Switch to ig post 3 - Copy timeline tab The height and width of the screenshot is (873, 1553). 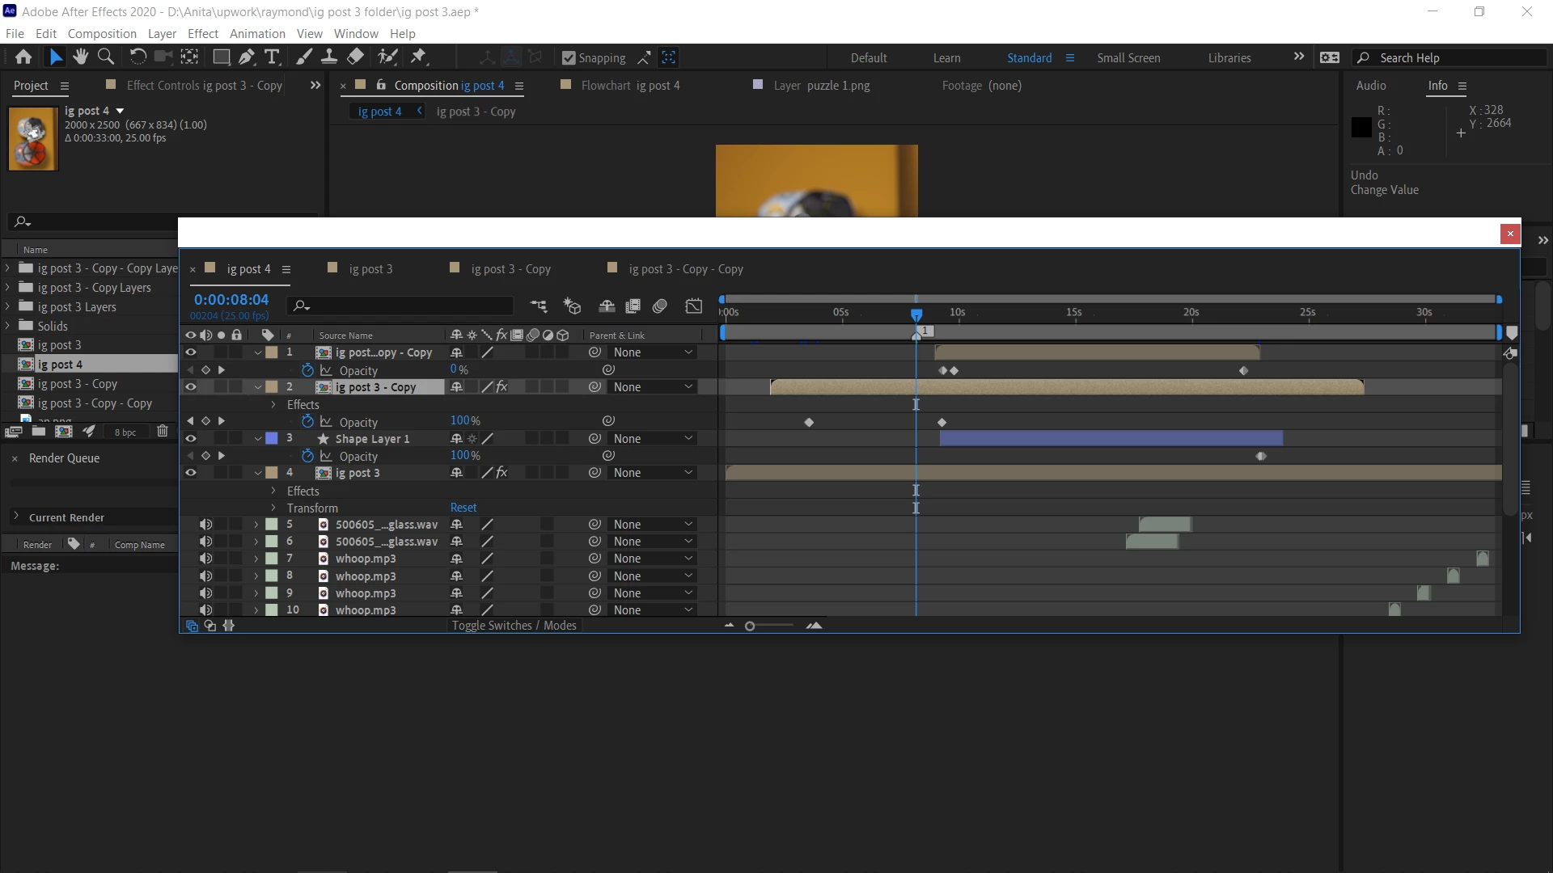pos(510,269)
